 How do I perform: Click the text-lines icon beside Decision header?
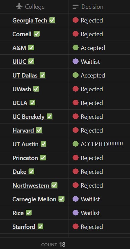pyautogui.click(x=76, y=6)
